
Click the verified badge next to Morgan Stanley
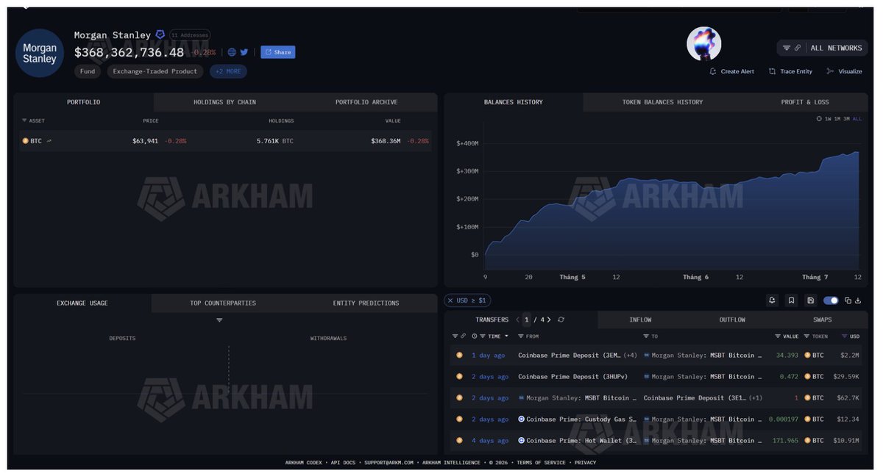click(x=160, y=35)
